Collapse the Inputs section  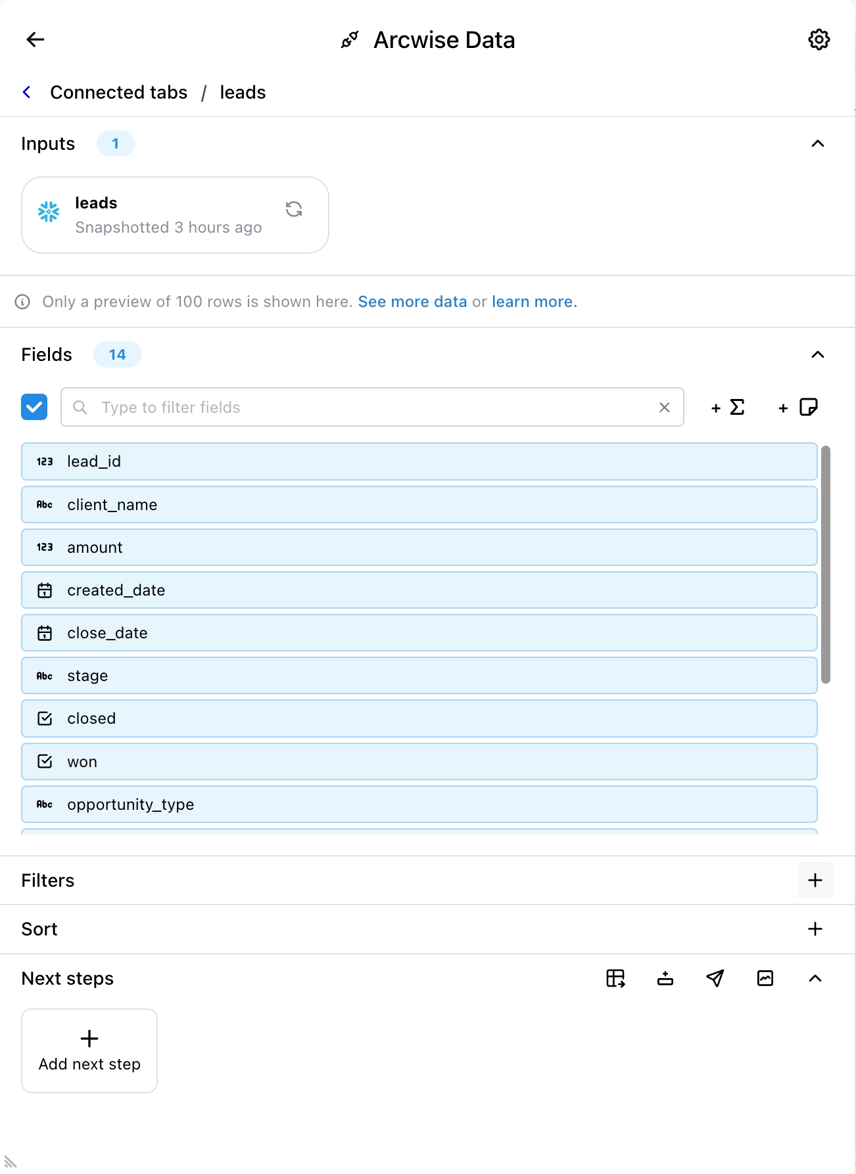[x=818, y=144]
